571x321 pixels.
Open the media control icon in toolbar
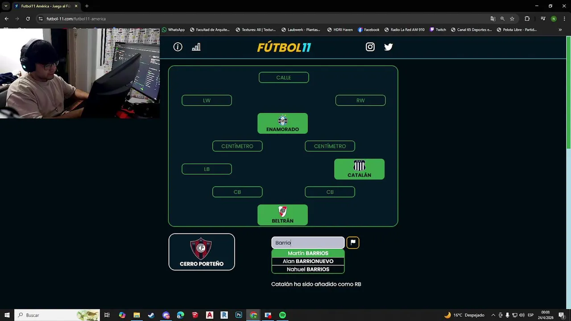[543, 19]
